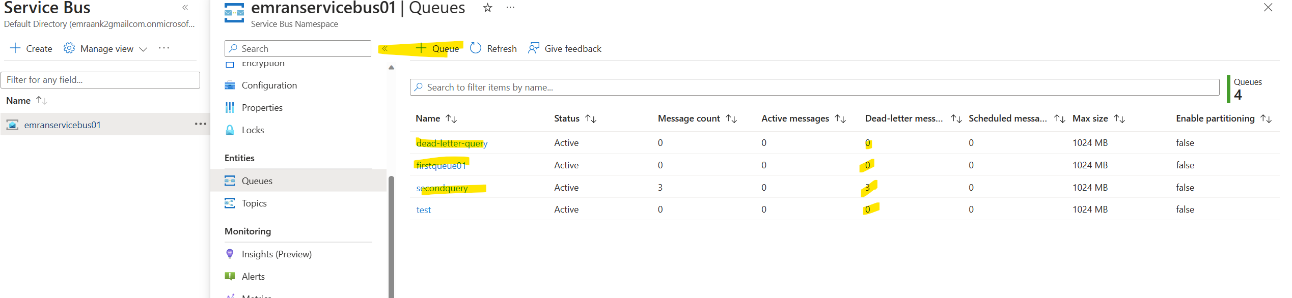Open Manage view gear menu
Image resolution: width=1292 pixels, height=298 pixels.
[x=105, y=48]
